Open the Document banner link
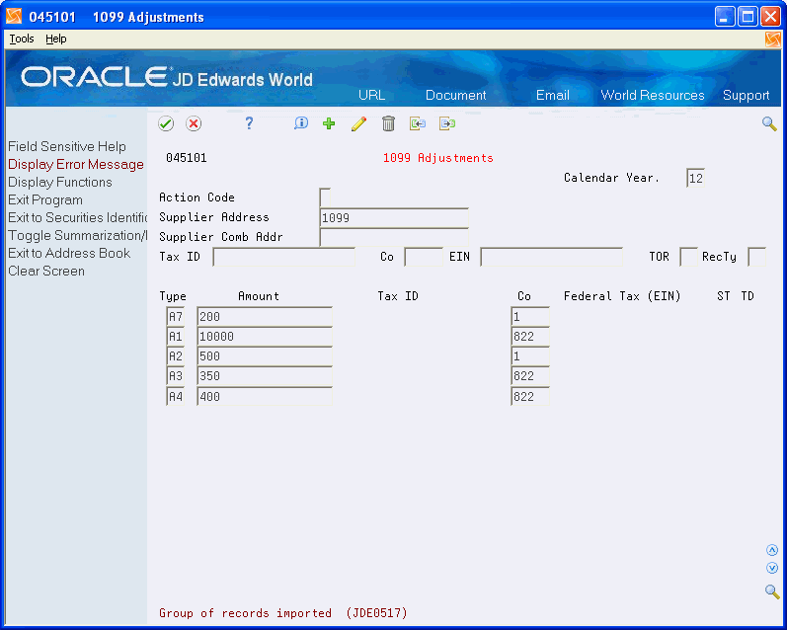 (456, 96)
